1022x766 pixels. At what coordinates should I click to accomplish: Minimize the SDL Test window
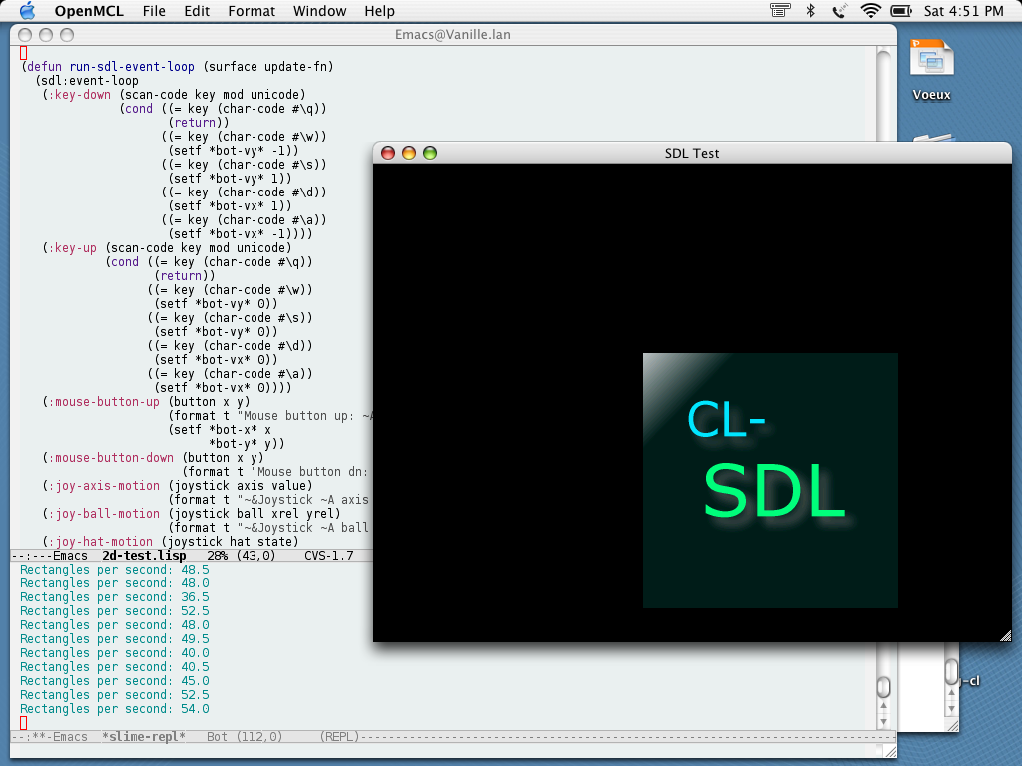coord(408,153)
